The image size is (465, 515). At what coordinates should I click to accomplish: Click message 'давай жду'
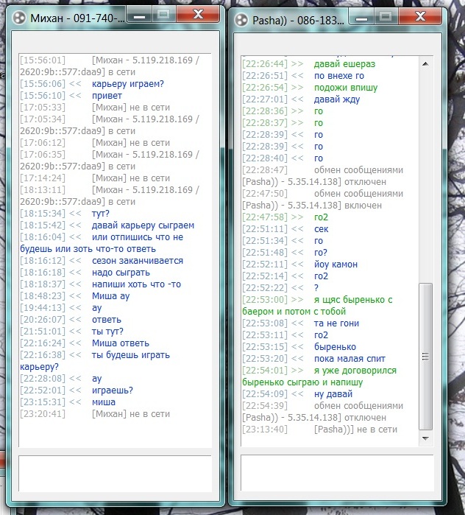click(x=337, y=99)
